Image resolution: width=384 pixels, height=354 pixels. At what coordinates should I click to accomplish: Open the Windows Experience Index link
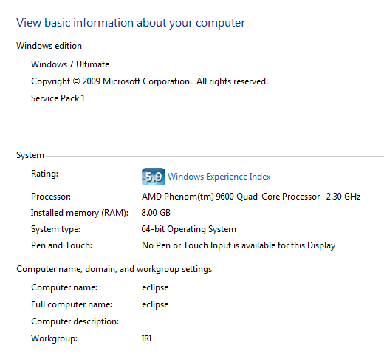click(x=219, y=177)
